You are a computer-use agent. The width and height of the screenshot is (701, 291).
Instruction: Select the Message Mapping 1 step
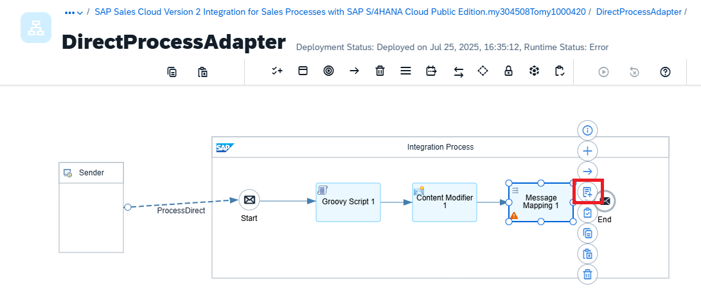(x=540, y=202)
